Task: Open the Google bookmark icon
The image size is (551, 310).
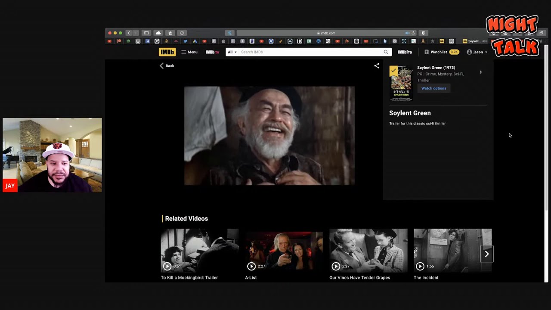Action: [x=157, y=41]
